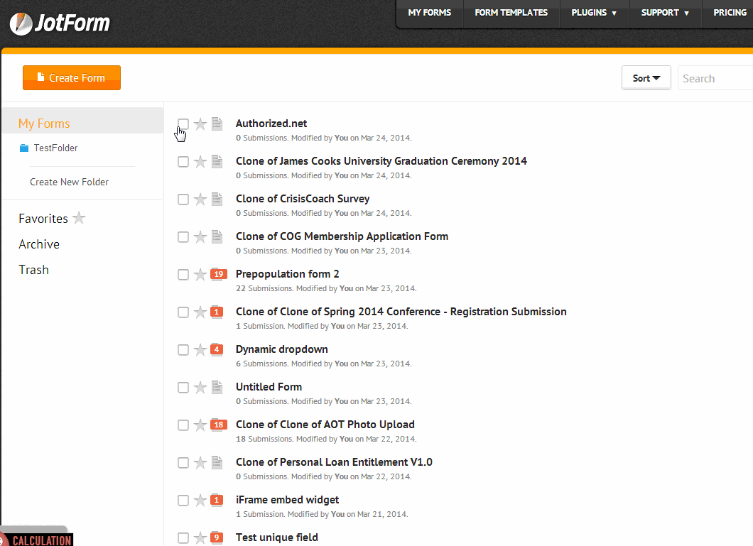The width and height of the screenshot is (753, 546).
Task: Open the TestFolder folder
Action: pyautogui.click(x=55, y=148)
